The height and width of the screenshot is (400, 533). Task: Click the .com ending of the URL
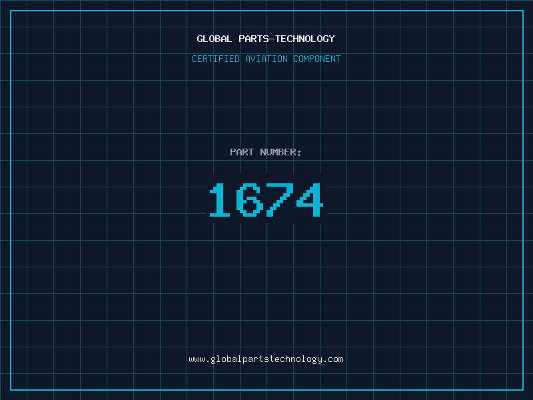coord(333,359)
